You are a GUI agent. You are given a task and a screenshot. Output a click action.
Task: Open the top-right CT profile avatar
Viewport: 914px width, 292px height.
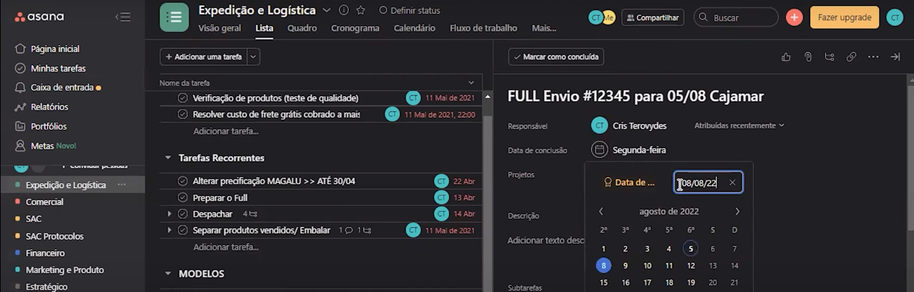[895, 17]
